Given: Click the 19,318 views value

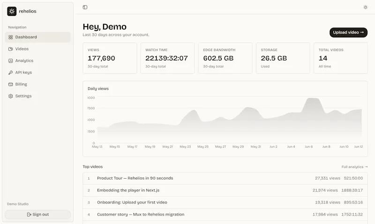Looking at the screenshot, I should click(x=327, y=202).
